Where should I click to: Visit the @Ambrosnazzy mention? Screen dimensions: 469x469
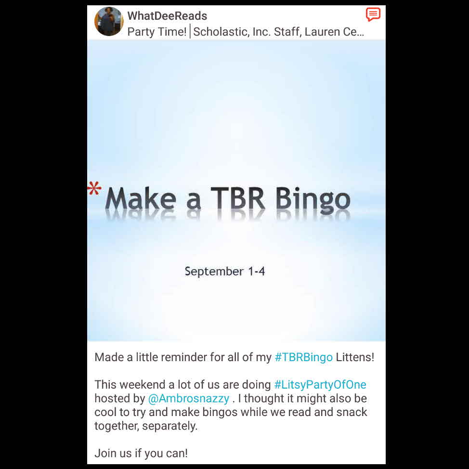click(x=189, y=398)
